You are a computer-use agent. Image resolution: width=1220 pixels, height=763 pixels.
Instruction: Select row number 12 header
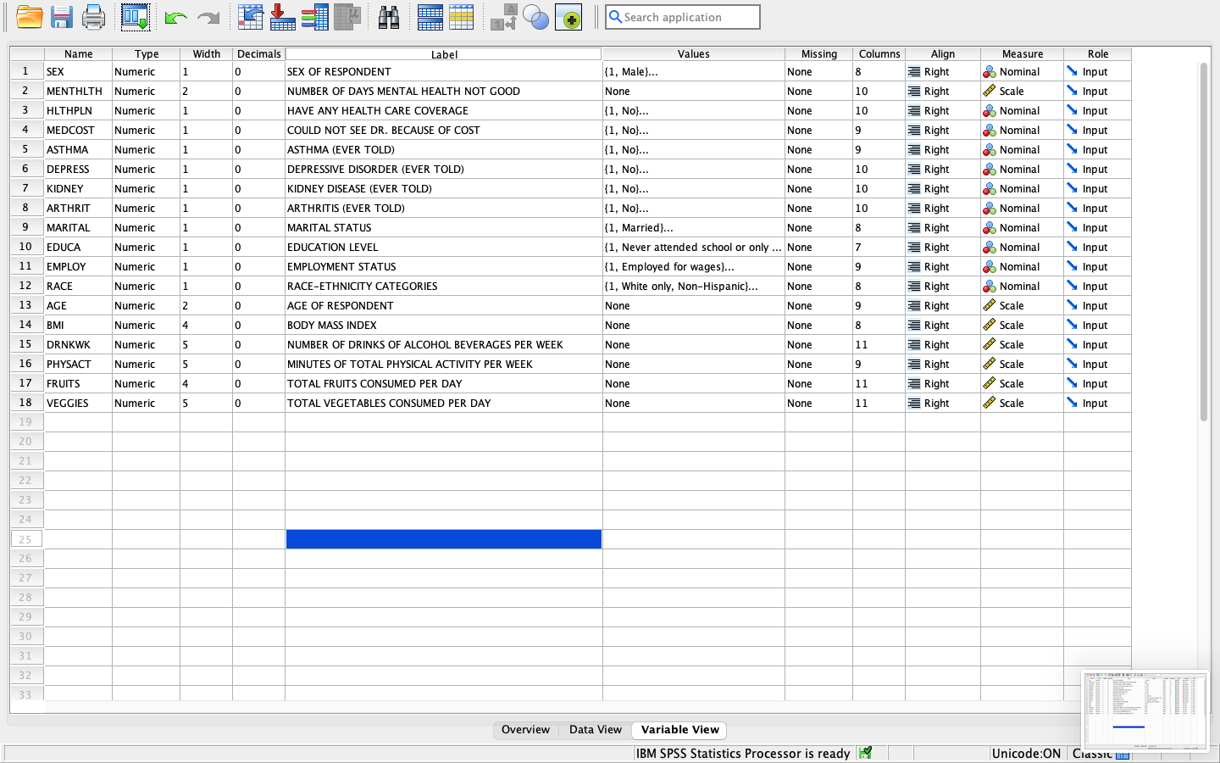(26, 286)
